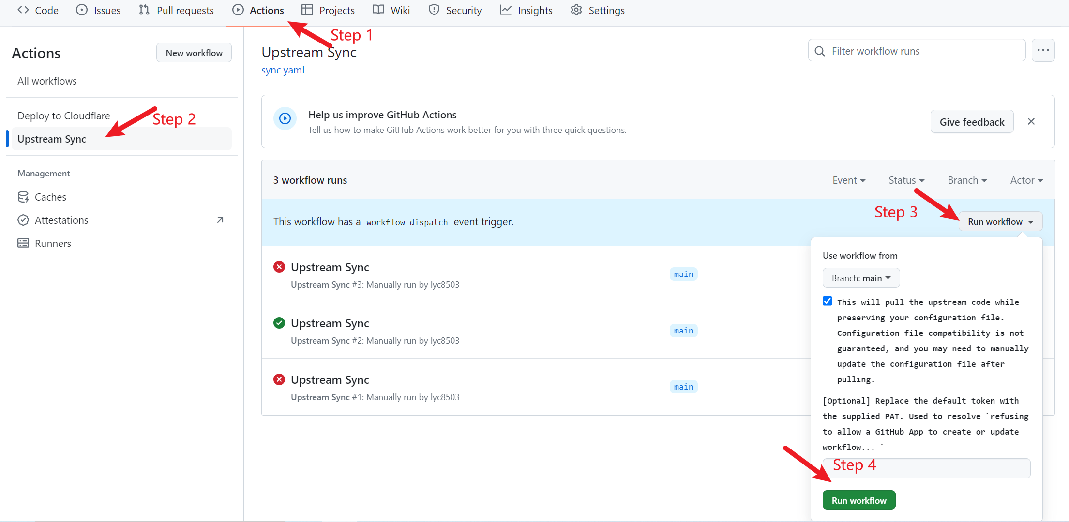Screen dimensions: 1069x522
Task: Switch to the Projects tab
Action: pyautogui.click(x=328, y=10)
